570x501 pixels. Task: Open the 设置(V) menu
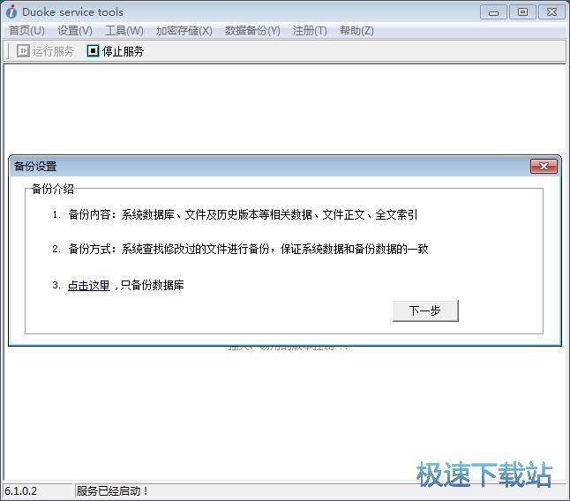[x=75, y=31]
